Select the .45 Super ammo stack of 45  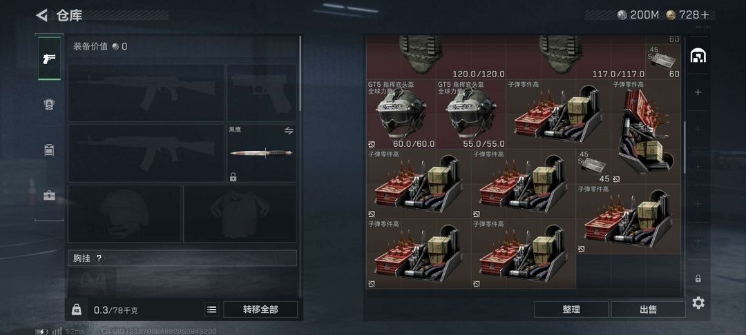pyautogui.click(x=593, y=167)
